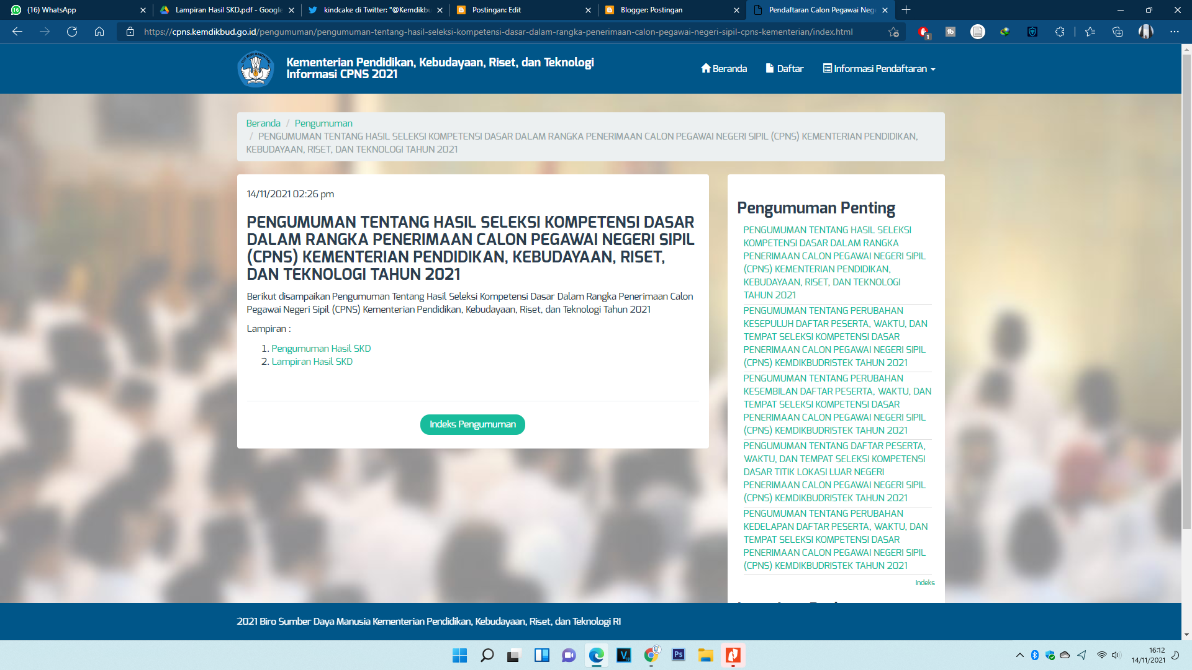
Task: Open the Pengumuman Hasil SKD link
Action: click(321, 349)
